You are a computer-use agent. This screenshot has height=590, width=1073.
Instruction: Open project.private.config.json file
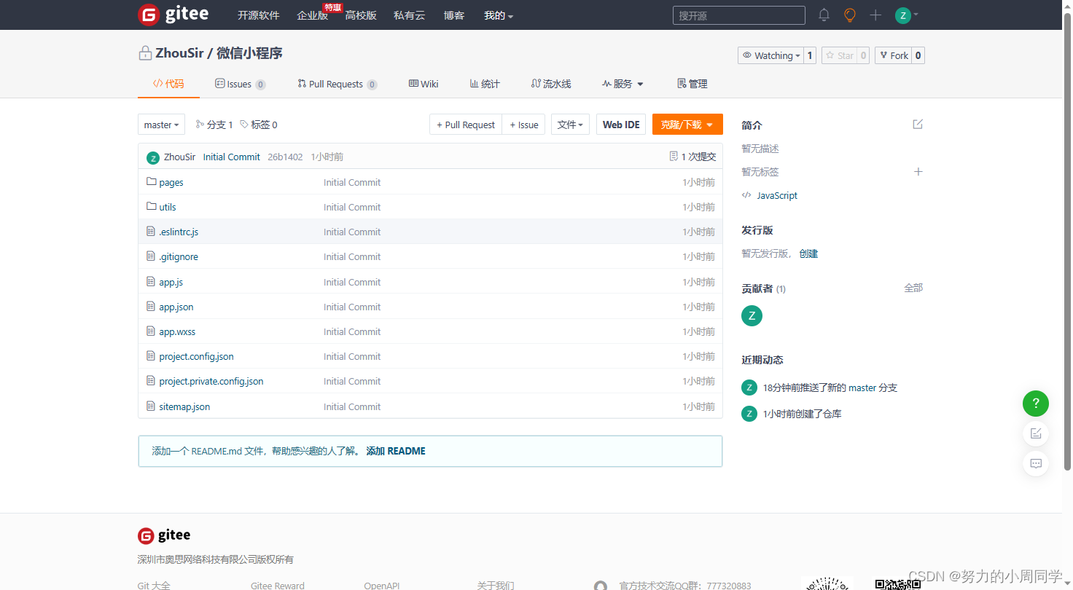[x=211, y=381]
